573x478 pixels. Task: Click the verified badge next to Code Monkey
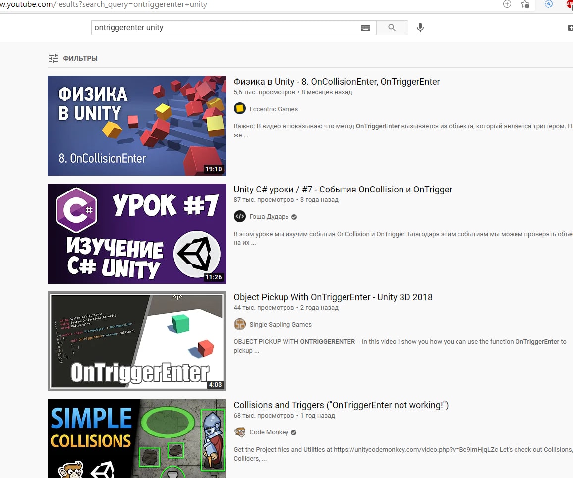(x=294, y=433)
